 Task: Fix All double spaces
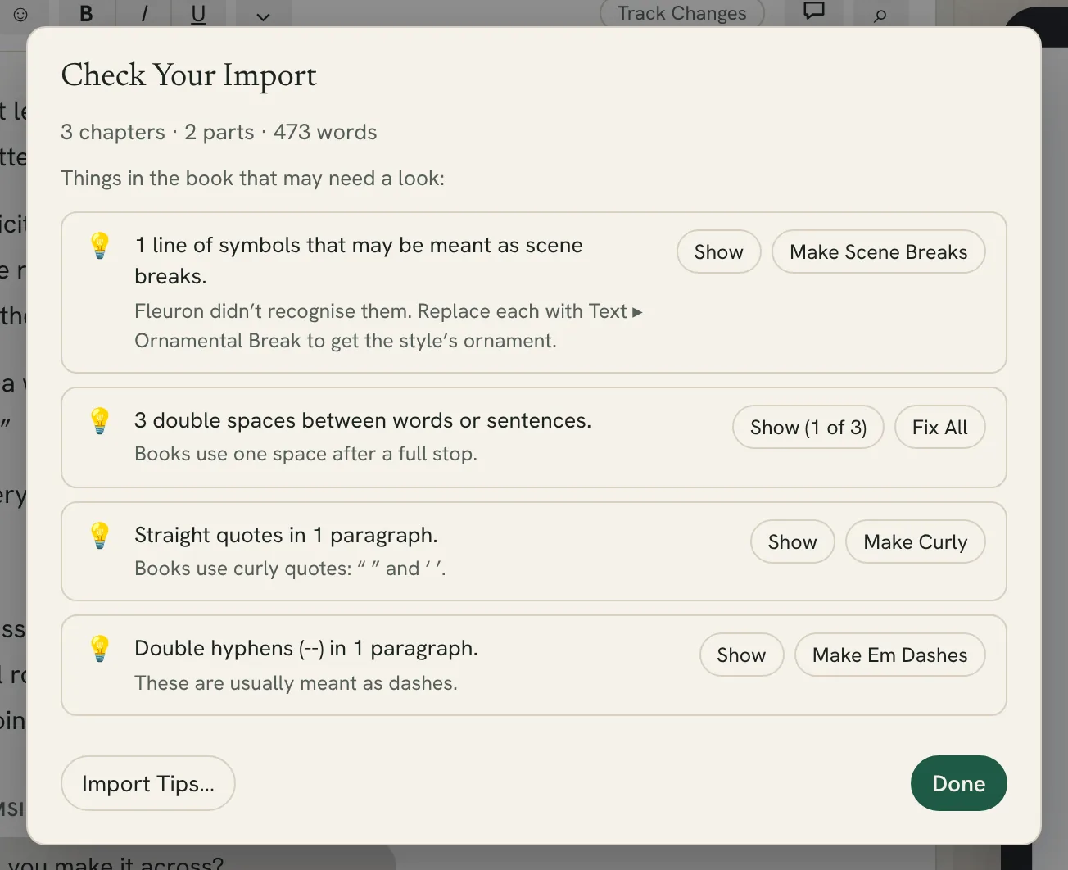[x=940, y=428]
